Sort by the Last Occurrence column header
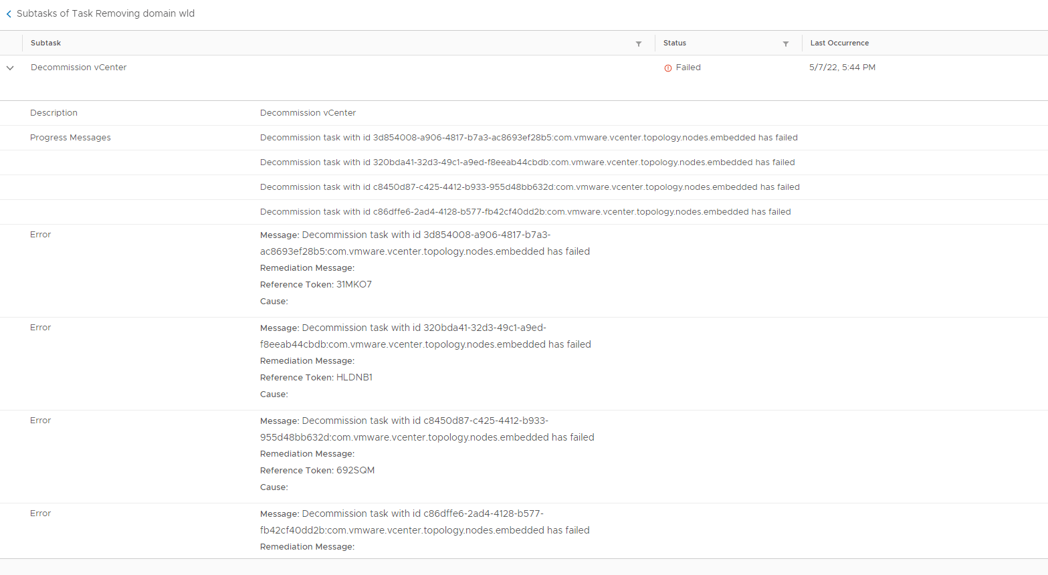Image resolution: width=1048 pixels, height=575 pixels. pos(839,43)
